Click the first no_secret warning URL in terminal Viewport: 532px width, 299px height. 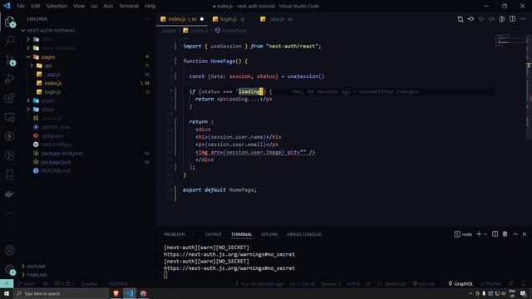click(229, 254)
